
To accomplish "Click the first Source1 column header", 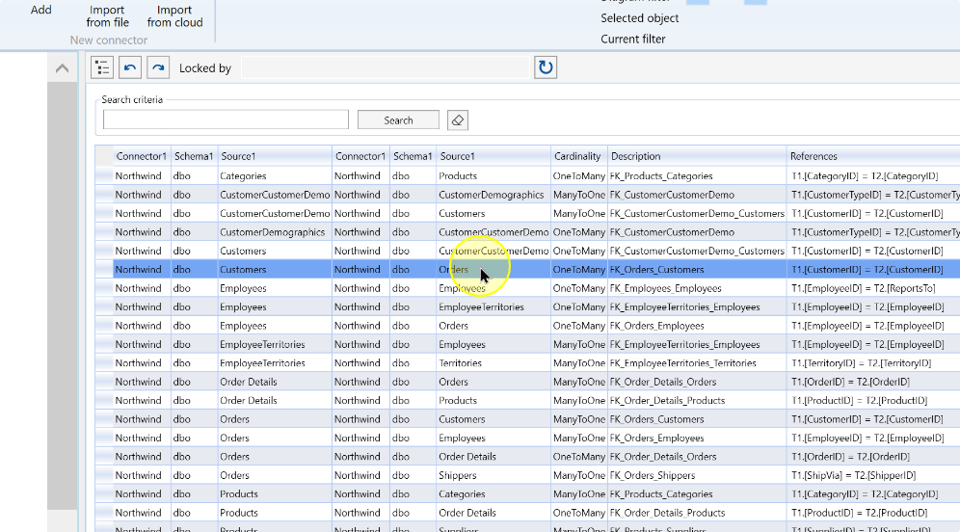I will tap(275, 156).
